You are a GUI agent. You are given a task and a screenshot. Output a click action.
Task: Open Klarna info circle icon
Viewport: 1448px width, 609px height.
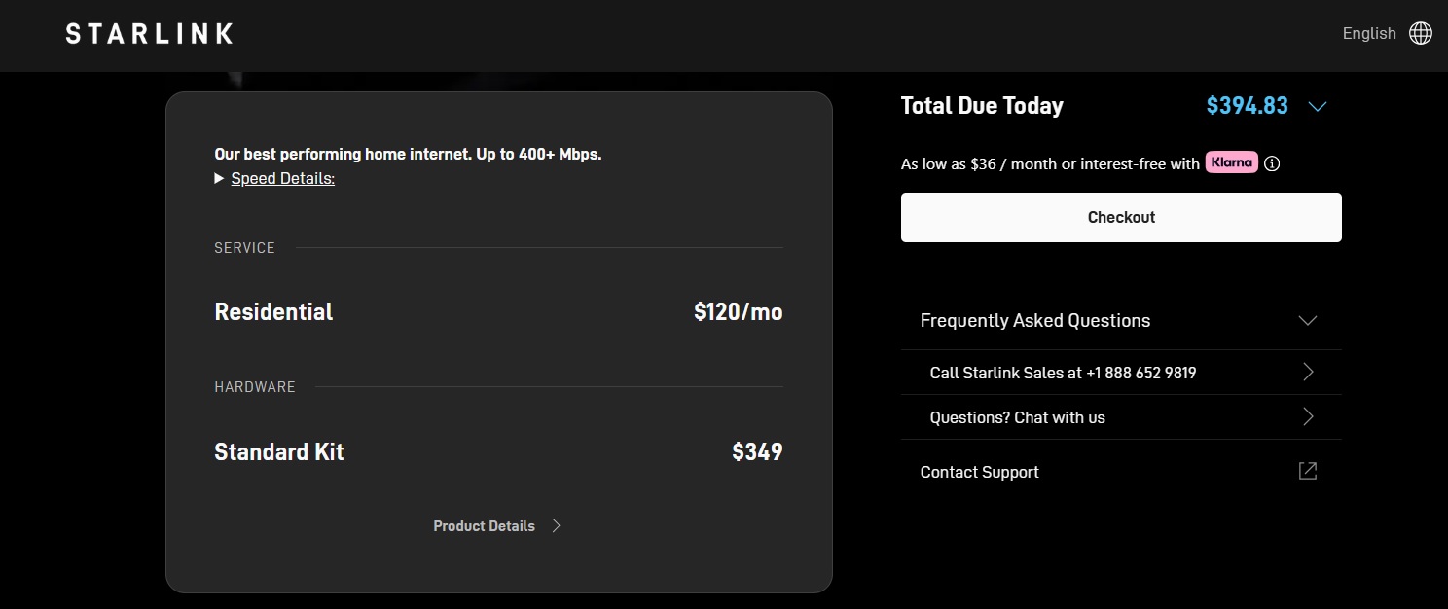1272,163
